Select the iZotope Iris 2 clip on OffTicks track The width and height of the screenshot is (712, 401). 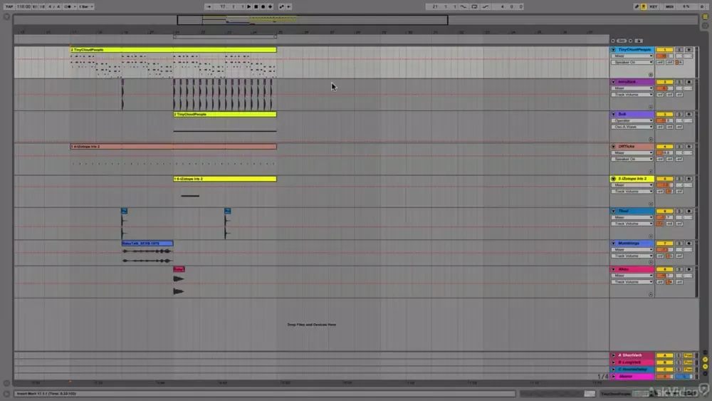point(174,146)
